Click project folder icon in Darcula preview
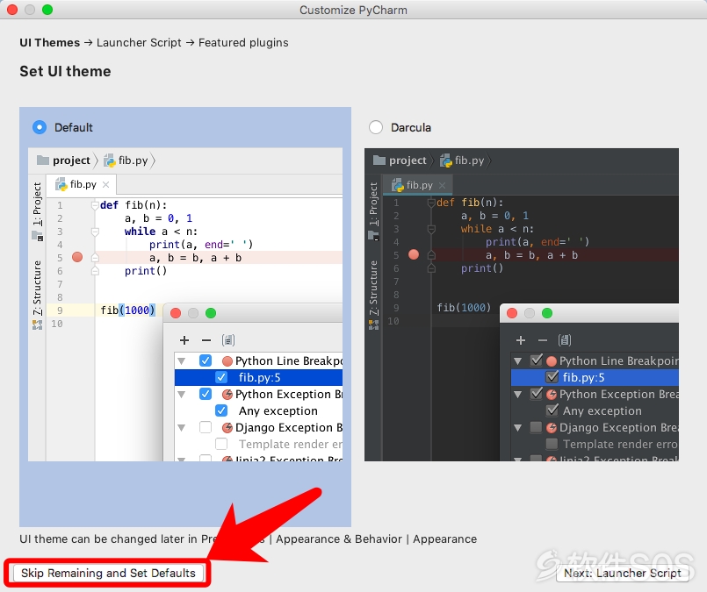Image resolution: width=707 pixels, height=592 pixels. 379,160
